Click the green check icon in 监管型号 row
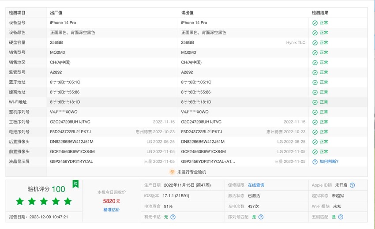The image size is (375, 229). point(315,72)
